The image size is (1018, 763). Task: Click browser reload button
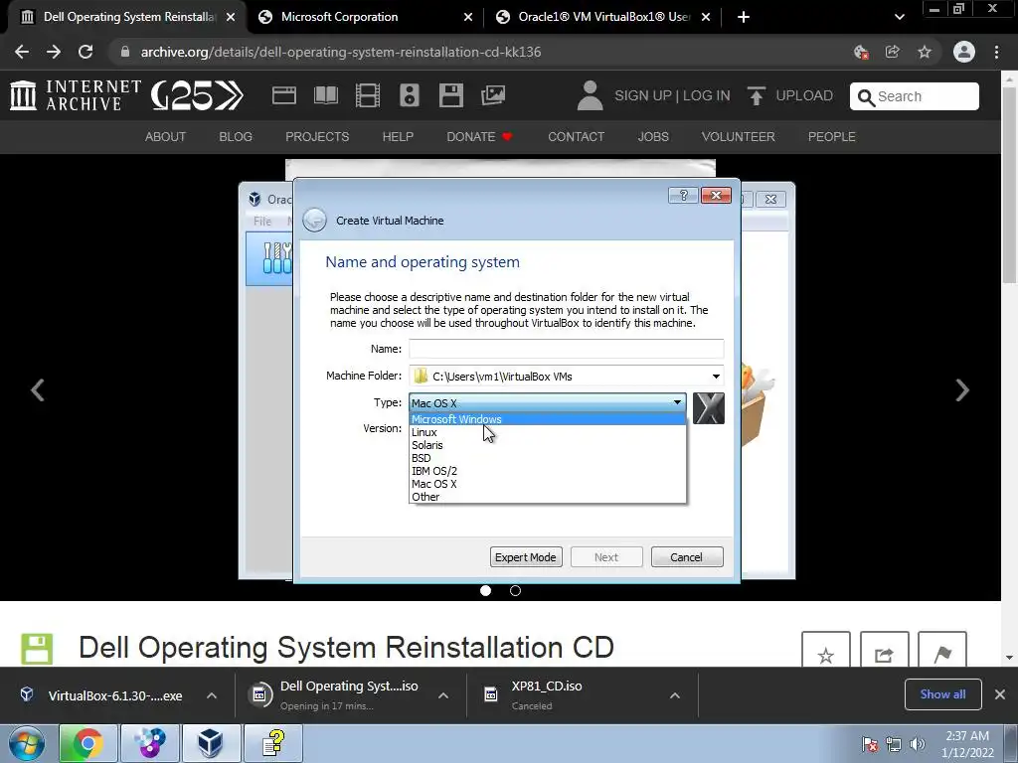[85, 52]
